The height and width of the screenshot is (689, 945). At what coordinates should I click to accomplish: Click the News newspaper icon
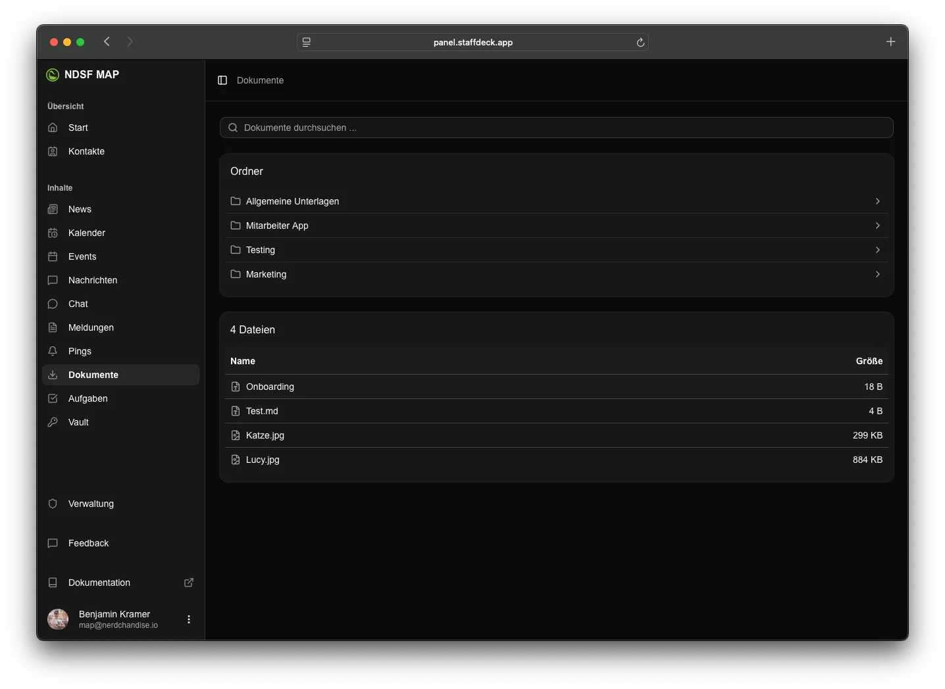pos(53,209)
